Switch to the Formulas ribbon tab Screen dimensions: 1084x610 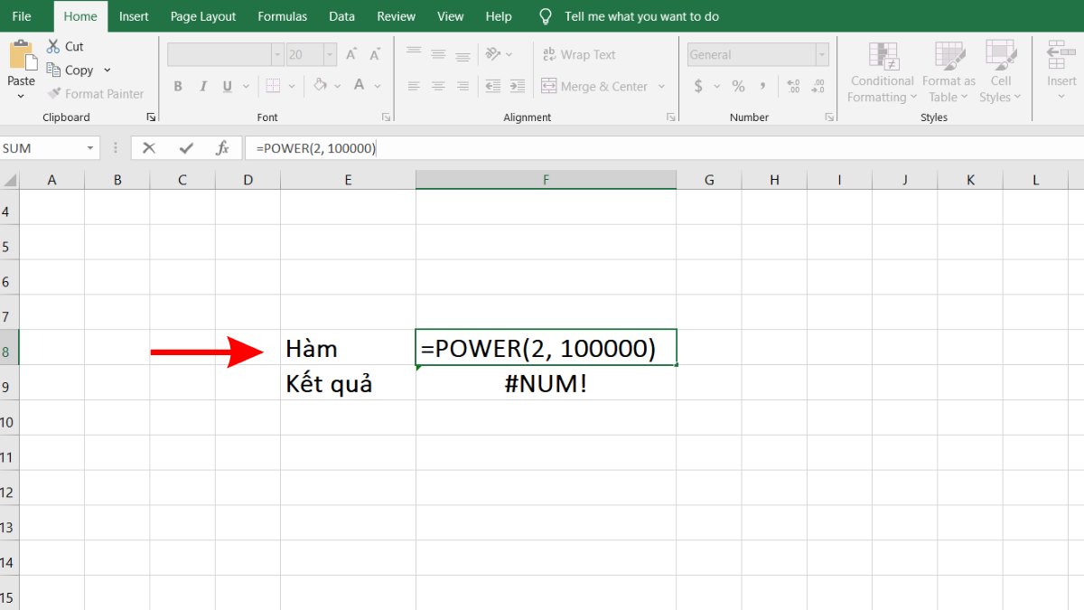(x=282, y=15)
